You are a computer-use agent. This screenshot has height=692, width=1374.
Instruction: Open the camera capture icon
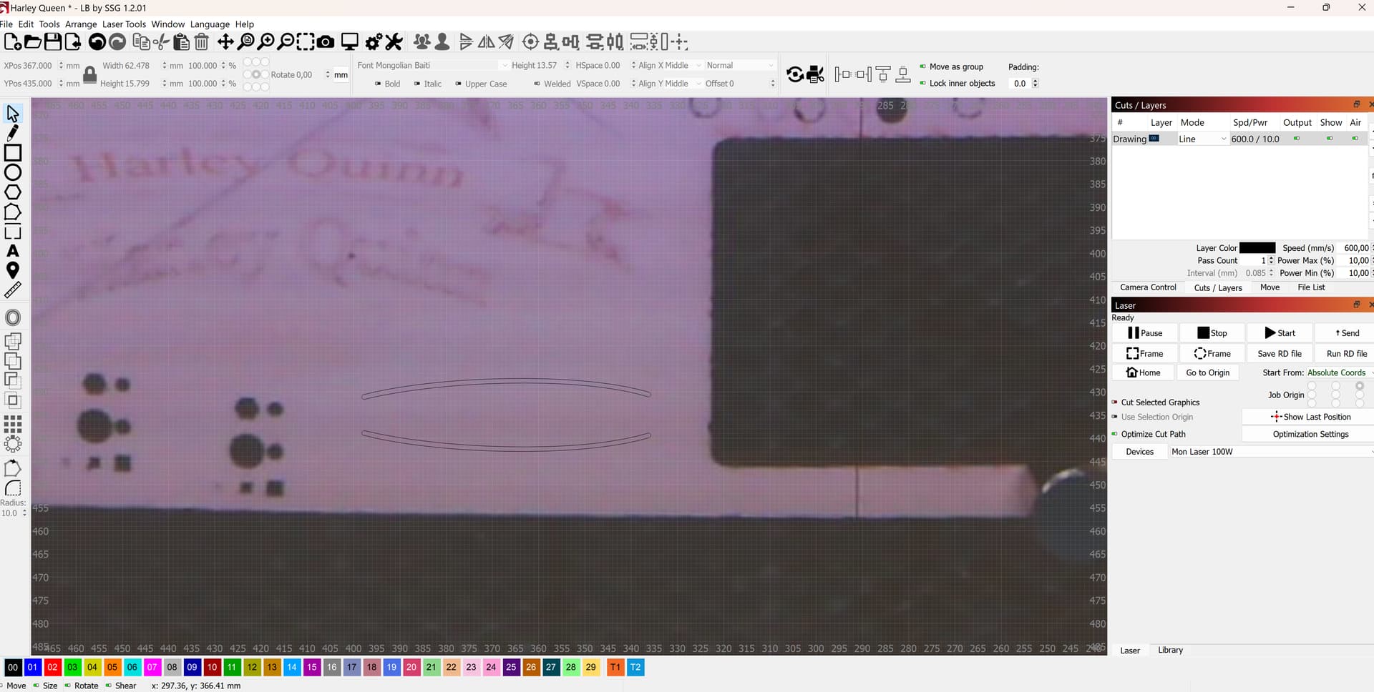[326, 42]
